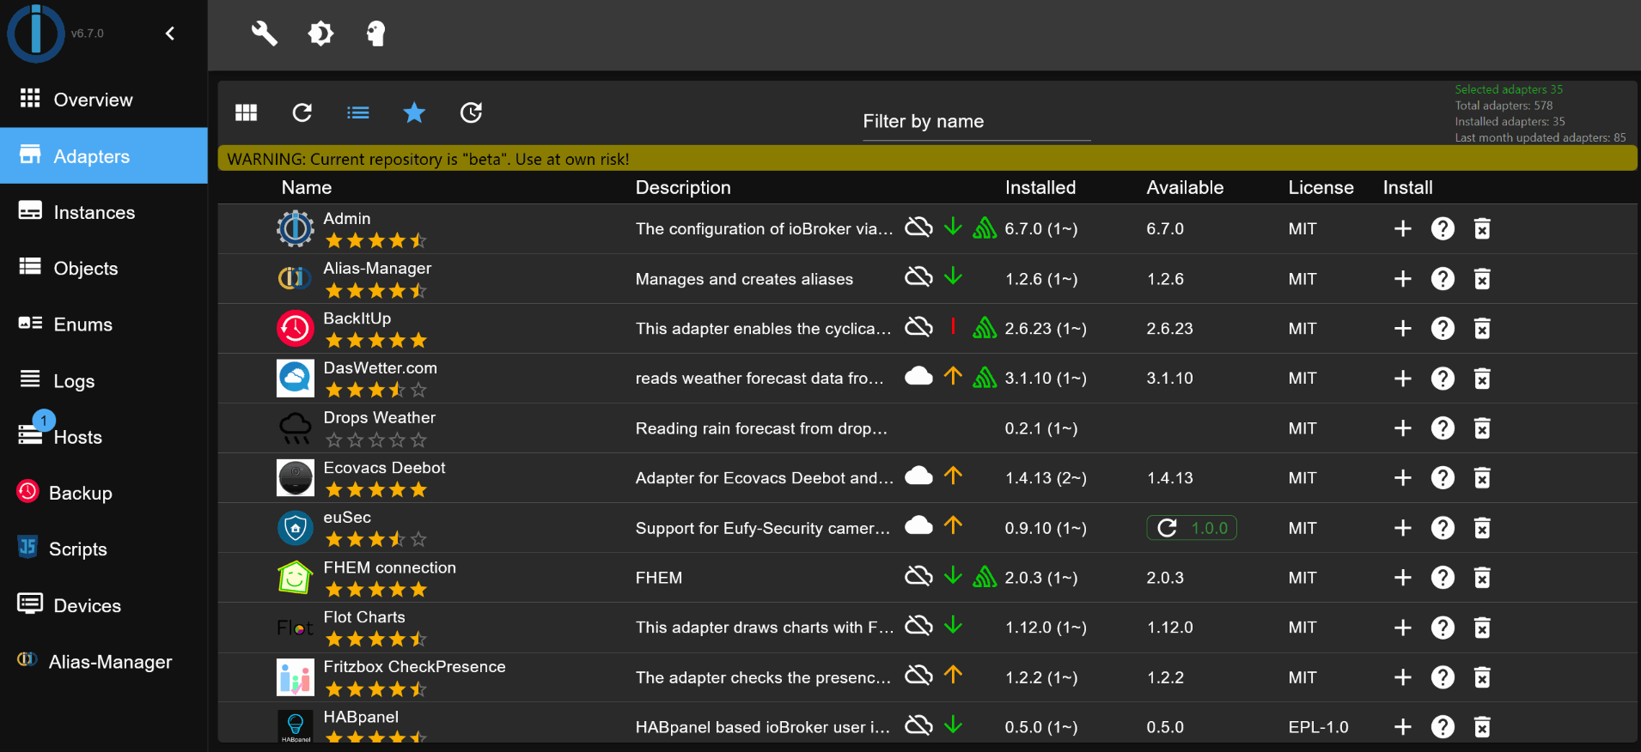The width and height of the screenshot is (1641, 752).
Task: Click the euSec star rating
Action: [x=375, y=540]
